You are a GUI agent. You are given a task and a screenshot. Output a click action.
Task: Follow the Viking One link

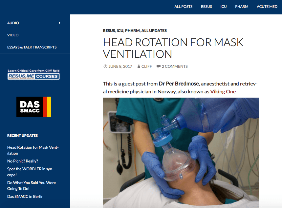pos(223,91)
